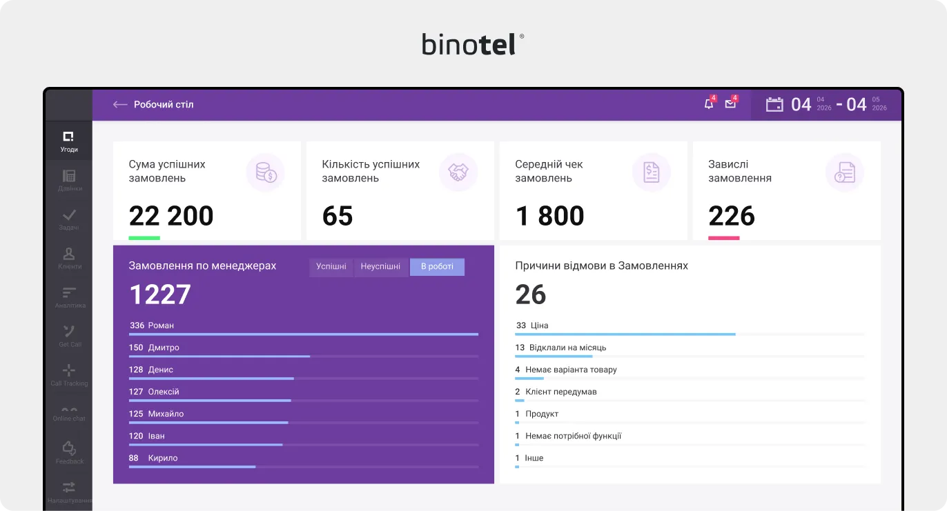Open the notifications bell icon
Screen dimensions: 947x511
pyautogui.click(x=709, y=105)
